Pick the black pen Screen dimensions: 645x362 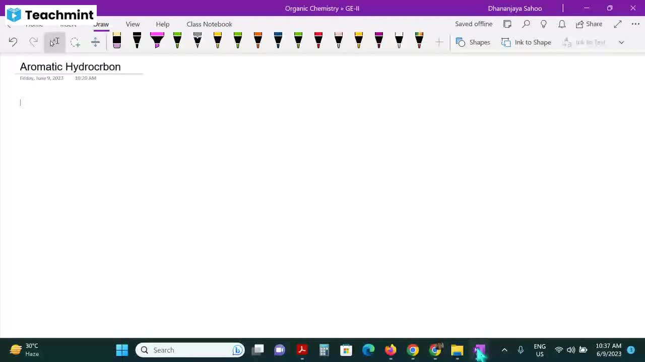[137, 41]
